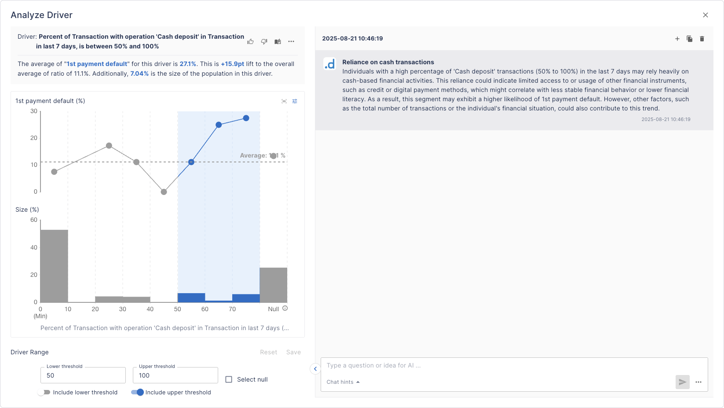Viewport: 724px width, 408px height.
Task: Click the 7.04% population size value
Action: 139,74
